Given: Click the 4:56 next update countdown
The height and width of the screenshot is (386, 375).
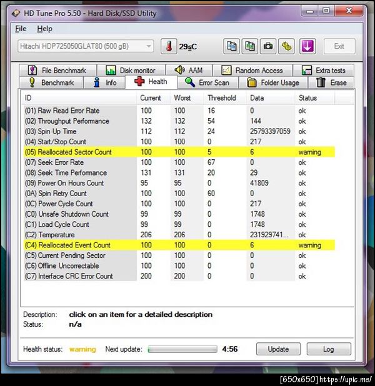Looking at the screenshot, I should (230, 349).
